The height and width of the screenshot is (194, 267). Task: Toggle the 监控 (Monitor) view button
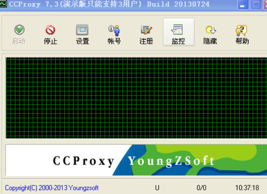[179, 32]
